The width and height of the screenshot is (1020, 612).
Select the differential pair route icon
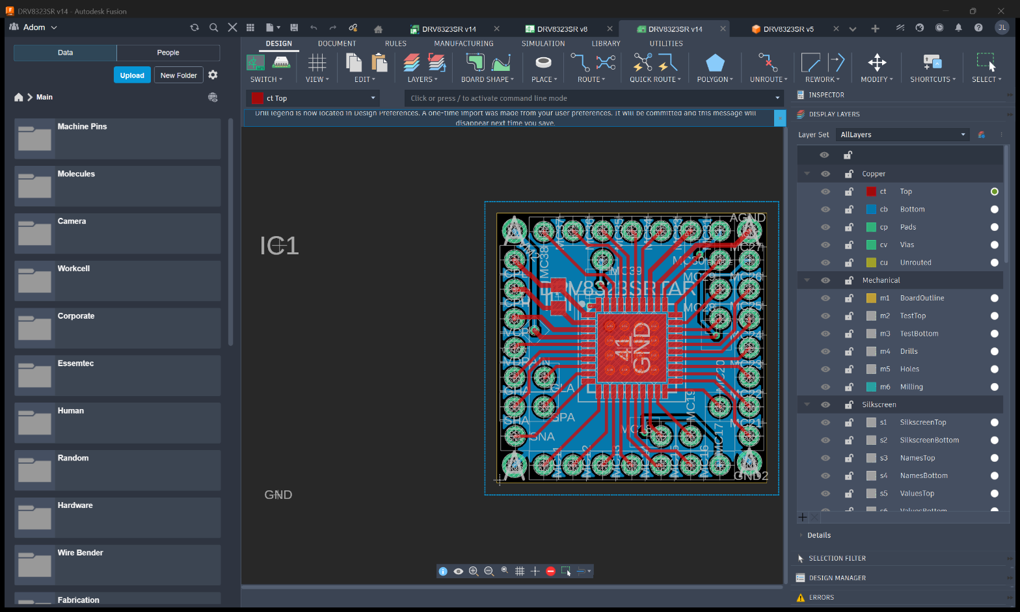click(x=606, y=62)
